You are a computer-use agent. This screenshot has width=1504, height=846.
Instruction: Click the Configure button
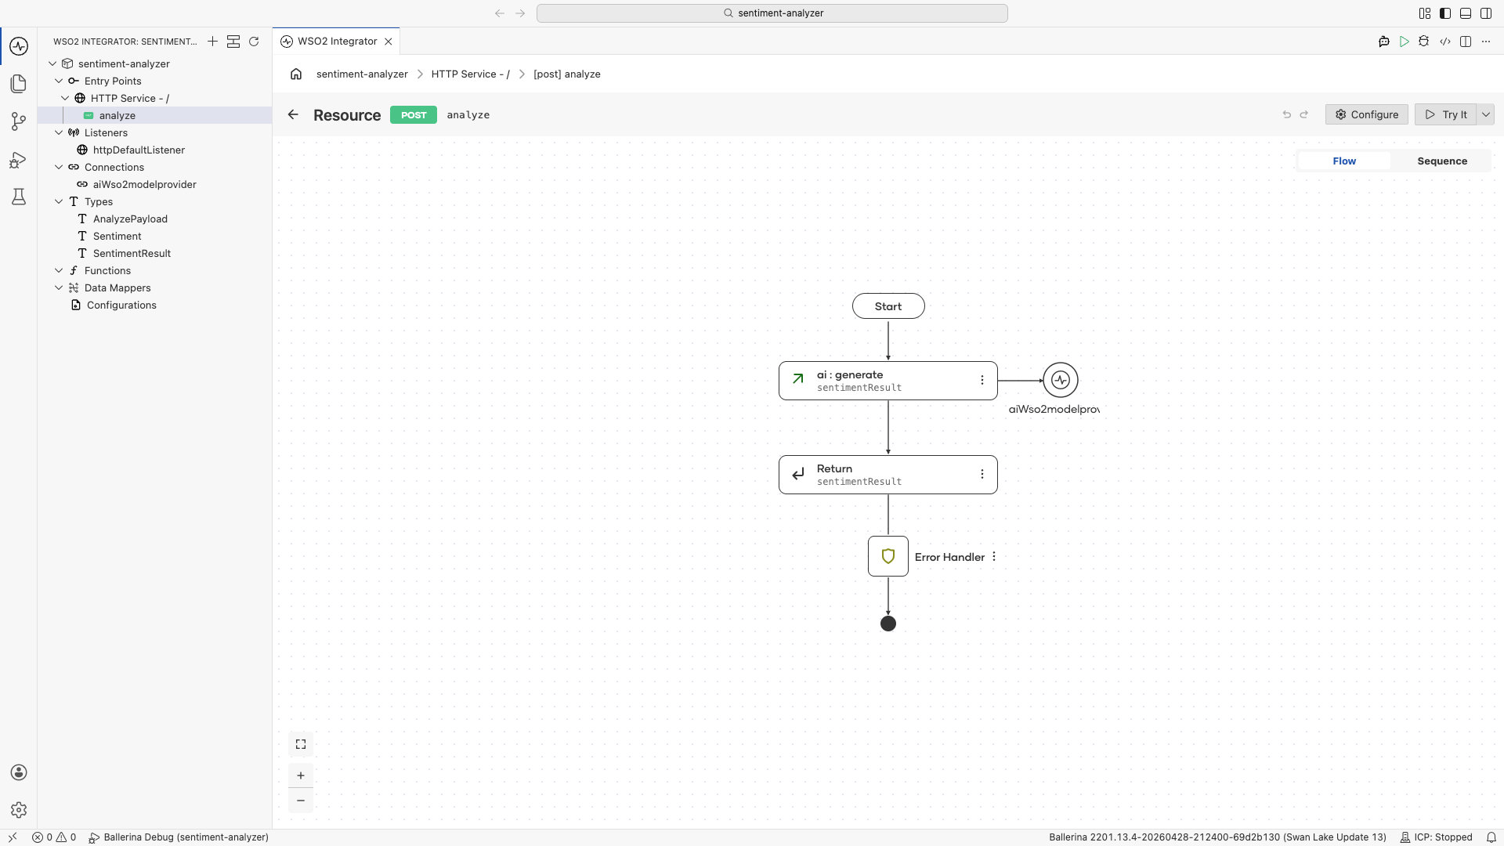click(1367, 114)
